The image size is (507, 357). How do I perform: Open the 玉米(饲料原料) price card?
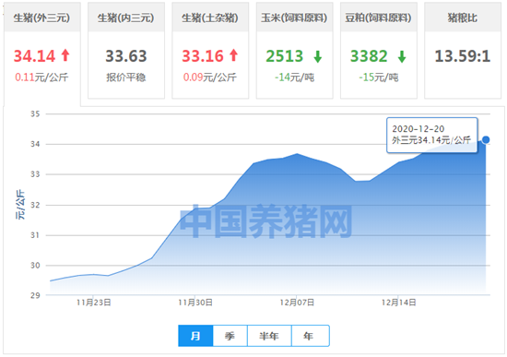[x=295, y=50]
